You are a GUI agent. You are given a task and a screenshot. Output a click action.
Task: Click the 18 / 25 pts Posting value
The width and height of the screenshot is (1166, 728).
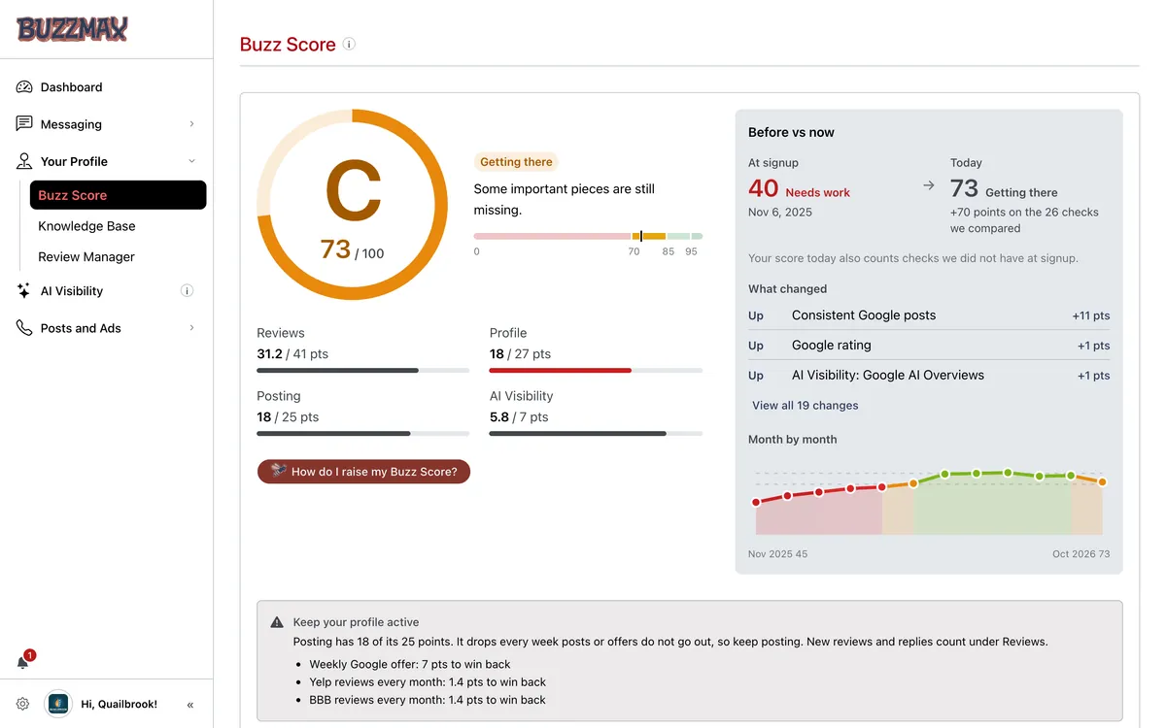(x=288, y=417)
